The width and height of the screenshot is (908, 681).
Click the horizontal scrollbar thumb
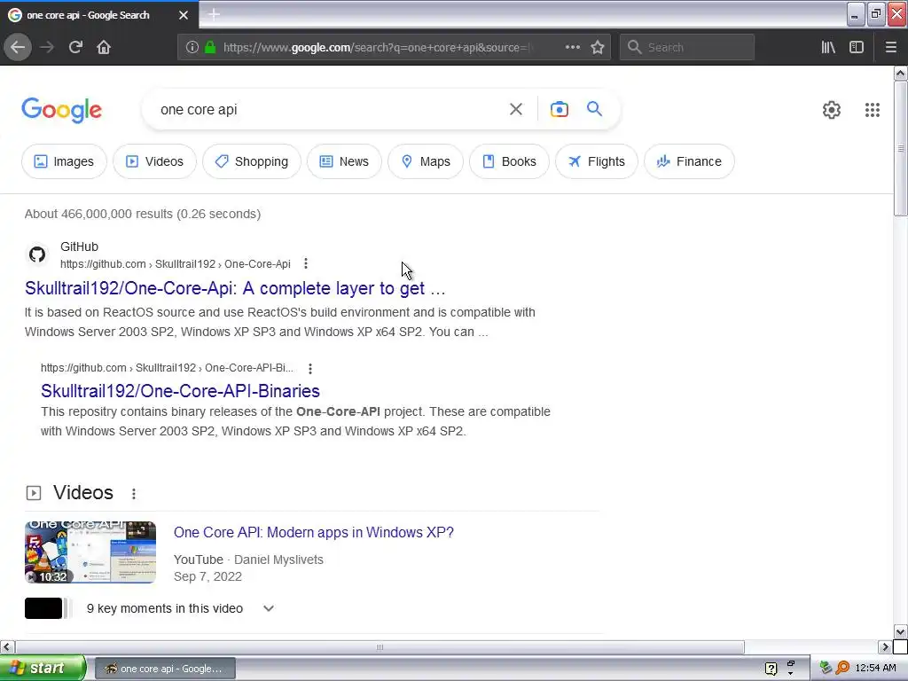click(x=380, y=646)
